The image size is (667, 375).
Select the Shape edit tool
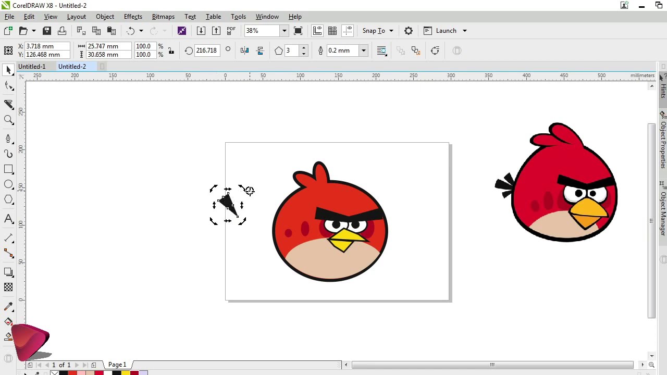click(x=8, y=86)
